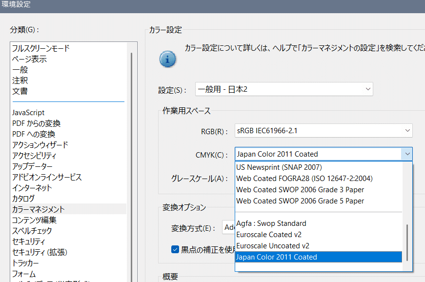
Task: Click the blue information icon
Action: (167, 59)
